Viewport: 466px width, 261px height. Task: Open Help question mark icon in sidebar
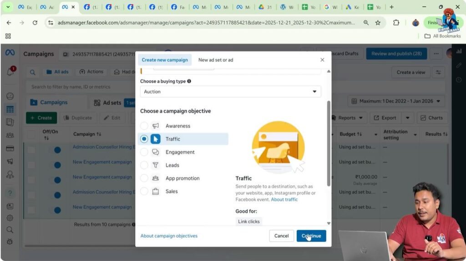point(10,193)
